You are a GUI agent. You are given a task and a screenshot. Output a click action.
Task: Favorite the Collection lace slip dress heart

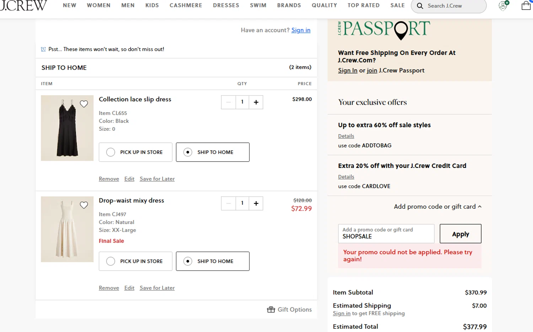click(x=84, y=104)
